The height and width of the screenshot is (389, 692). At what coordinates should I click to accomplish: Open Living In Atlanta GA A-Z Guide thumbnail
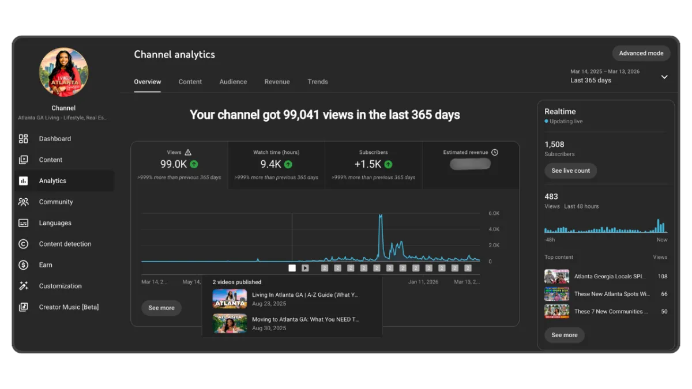(x=230, y=299)
